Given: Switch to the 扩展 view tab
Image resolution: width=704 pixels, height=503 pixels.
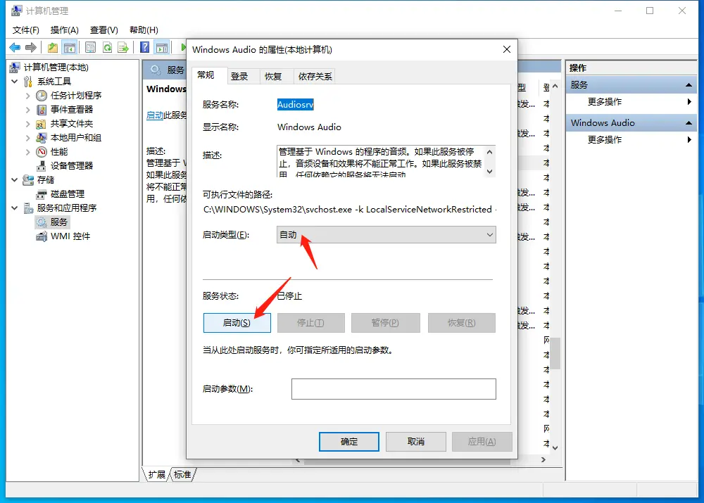Looking at the screenshot, I should (x=157, y=475).
